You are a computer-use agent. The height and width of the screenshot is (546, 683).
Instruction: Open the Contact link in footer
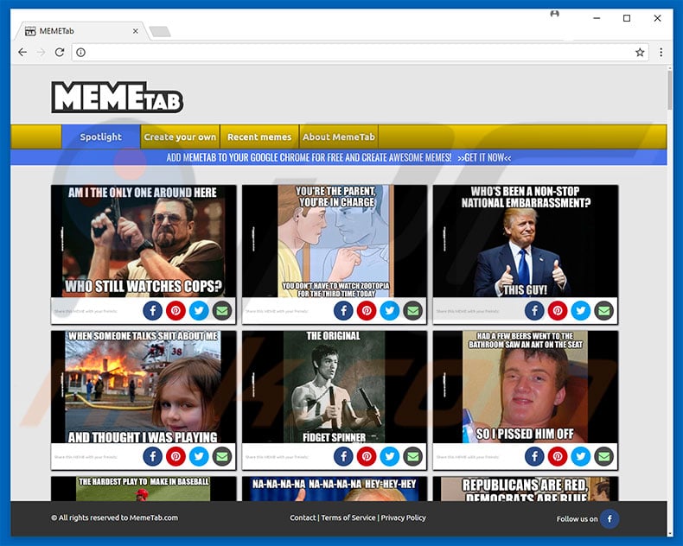(303, 517)
